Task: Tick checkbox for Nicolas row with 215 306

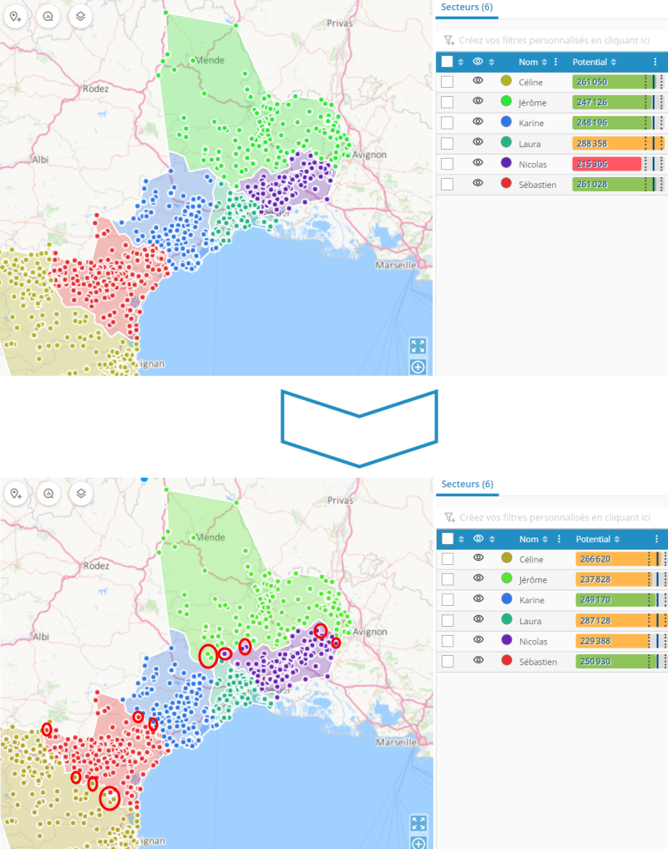Action: coord(448,164)
